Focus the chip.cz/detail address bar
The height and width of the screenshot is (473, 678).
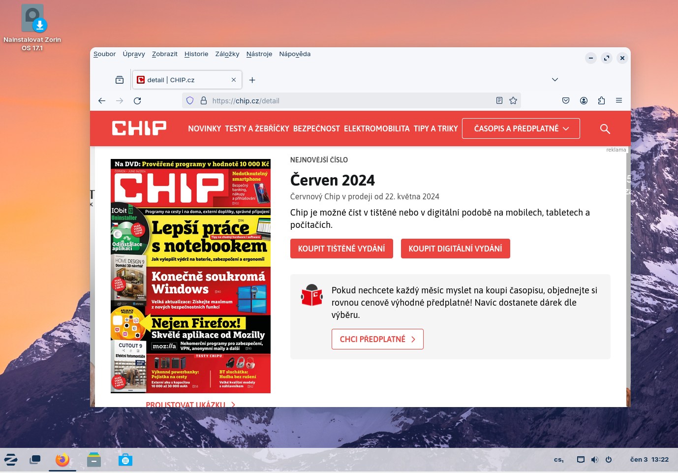pyautogui.click(x=351, y=100)
